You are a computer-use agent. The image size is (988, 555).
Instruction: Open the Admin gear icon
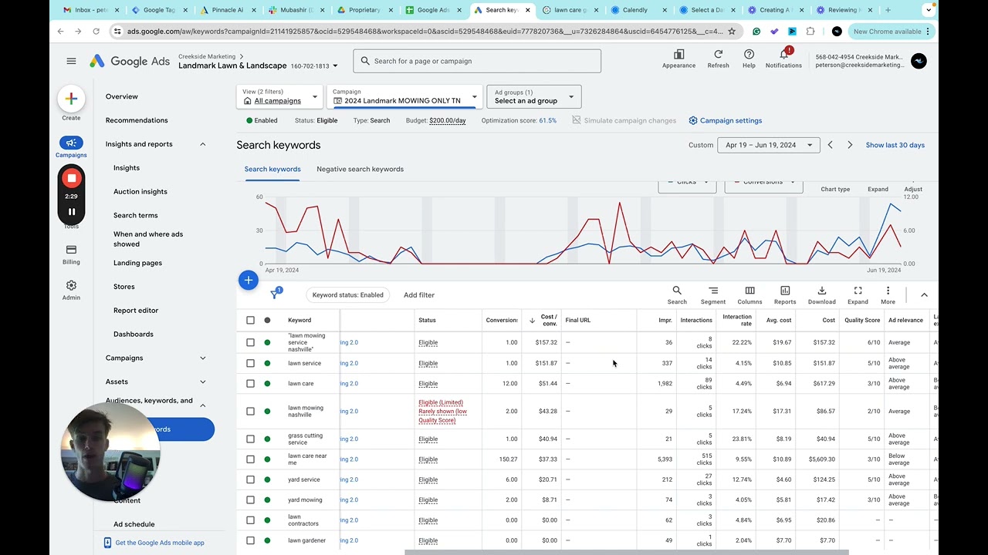[x=71, y=285]
